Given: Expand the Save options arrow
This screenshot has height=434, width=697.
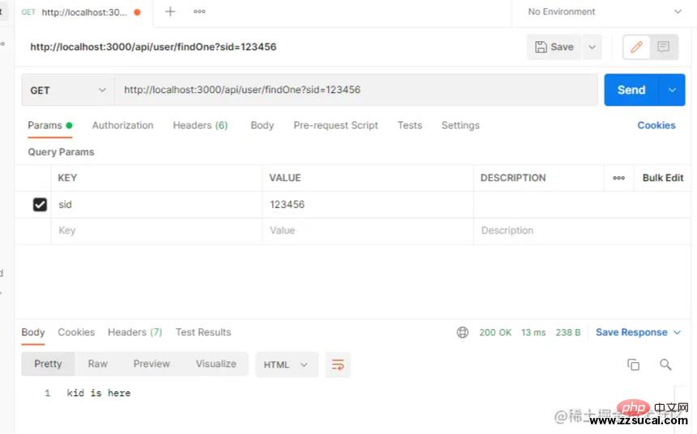Looking at the screenshot, I should 592,47.
